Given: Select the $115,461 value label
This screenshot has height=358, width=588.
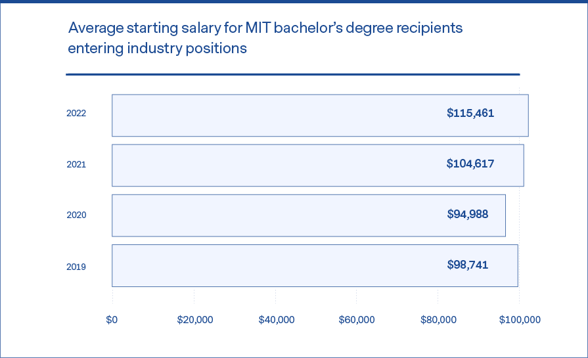Looking at the screenshot, I should click(x=470, y=113).
